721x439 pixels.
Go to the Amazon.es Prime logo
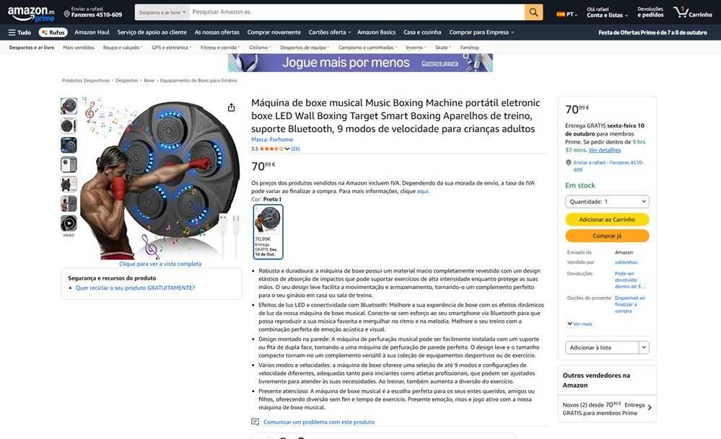31,14
